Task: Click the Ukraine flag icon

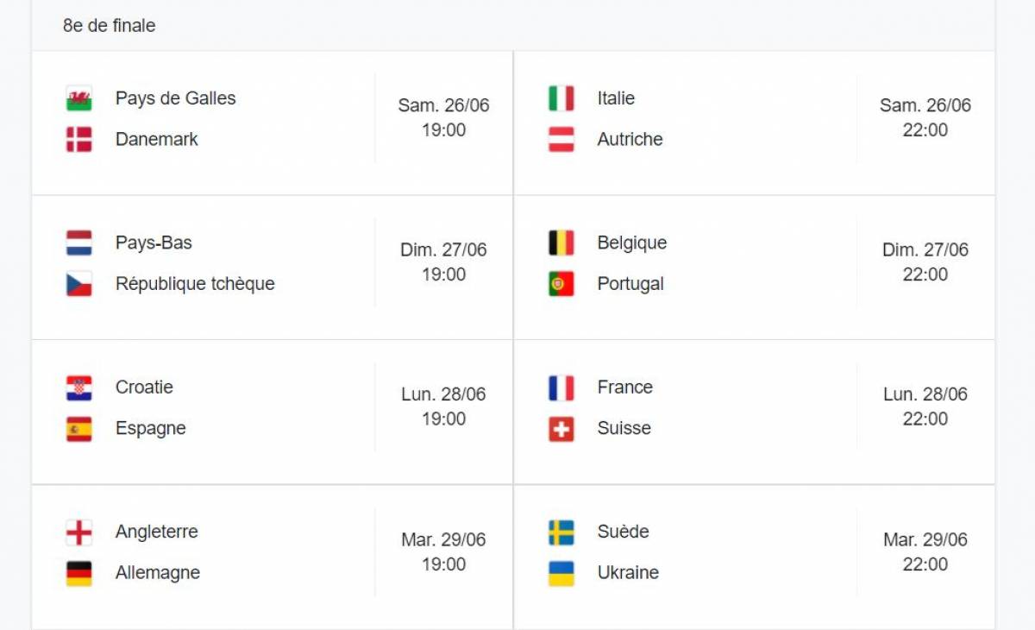Action: [561, 573]
